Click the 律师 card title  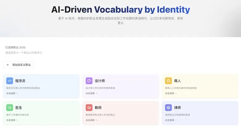pyautogui.click(x=177, y=108)
